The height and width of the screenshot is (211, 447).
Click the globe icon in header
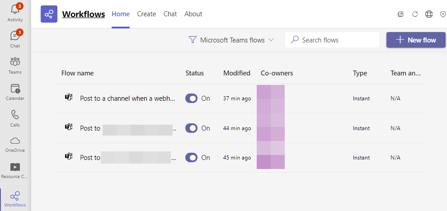pyautogui.click(x=429, y=14)
